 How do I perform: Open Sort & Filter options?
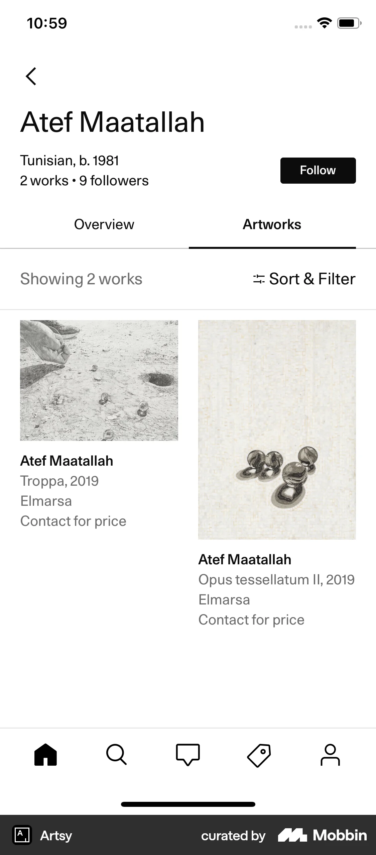(312, 279)
